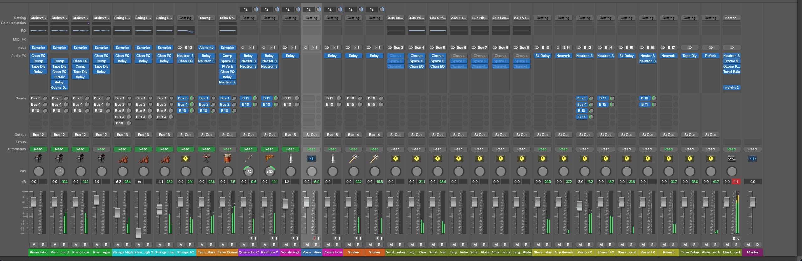
Task: Toggle record enable on Voca...Hive channel
Action: click(314, 238)
